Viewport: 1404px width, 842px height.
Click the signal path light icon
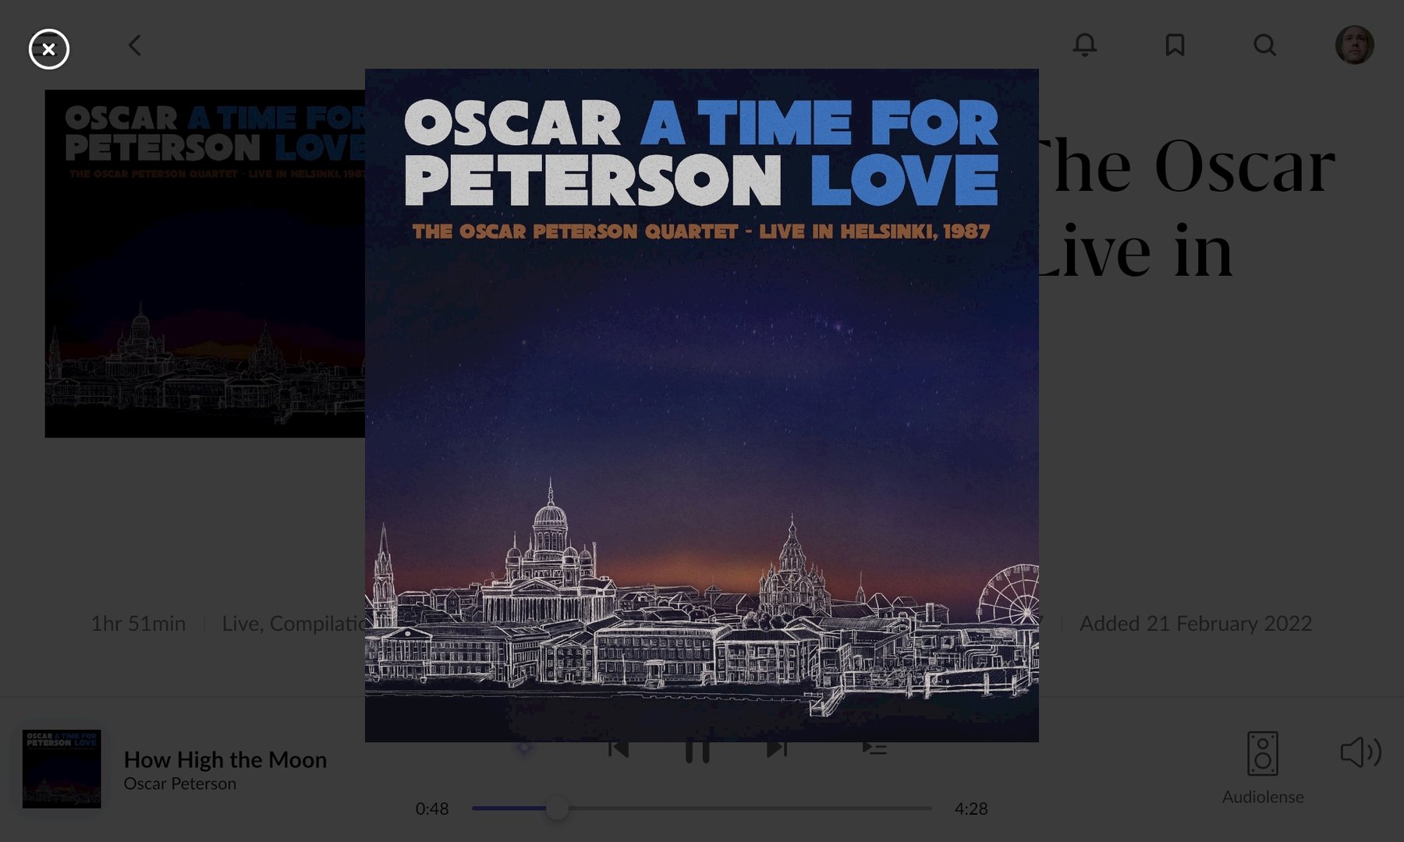(524, 748)
